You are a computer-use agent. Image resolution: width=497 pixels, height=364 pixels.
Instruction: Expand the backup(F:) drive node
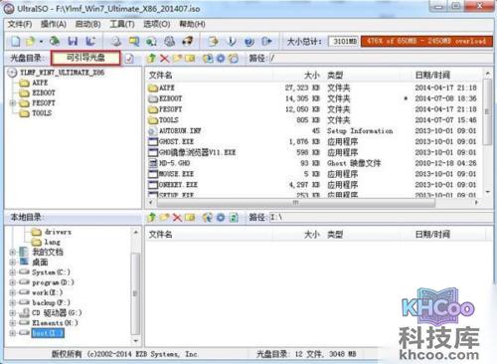[12, 302]
